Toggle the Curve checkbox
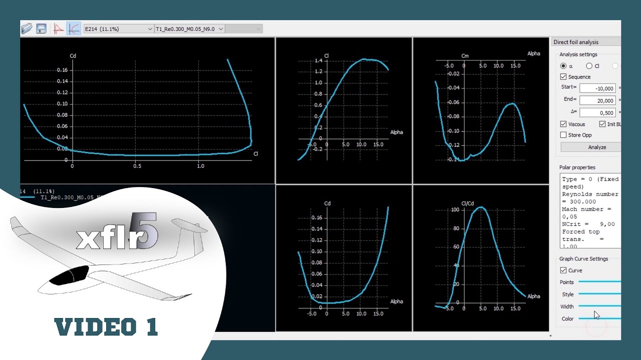This screenshot has width=641, height=360. click(563, 270)
